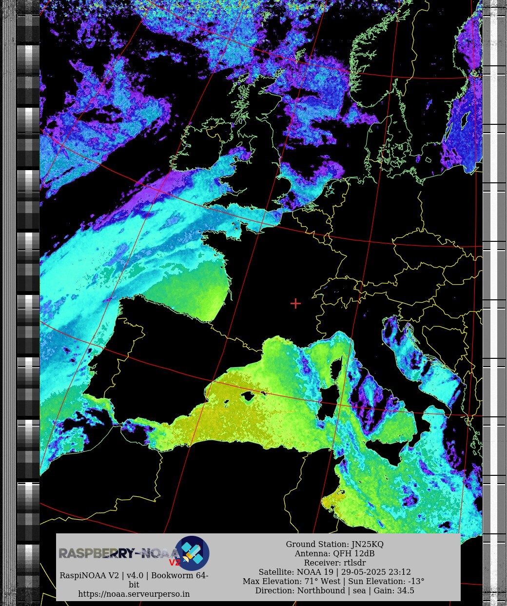
Task: Select the 'Ground Station: JN25KQ' text
Action: click(334, 544)
